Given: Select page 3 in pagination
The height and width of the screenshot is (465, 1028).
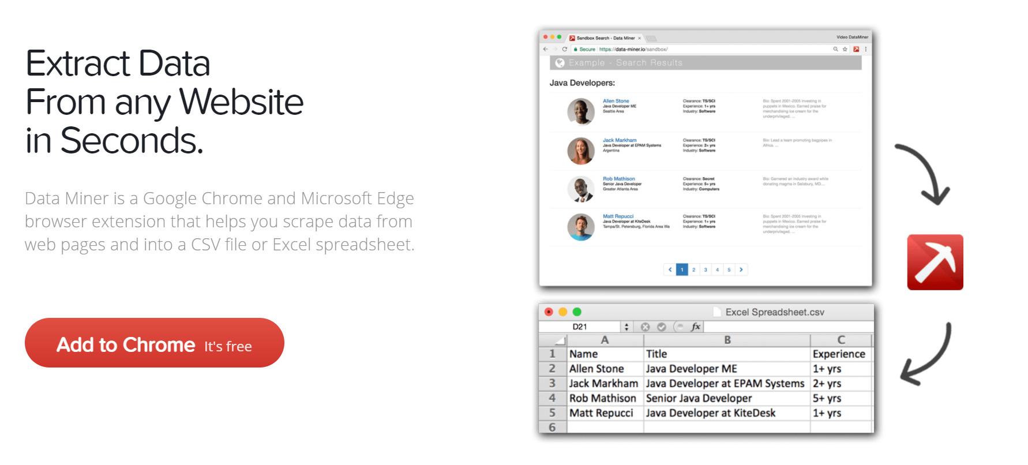Looking at the screenshot, I should 706,269.
